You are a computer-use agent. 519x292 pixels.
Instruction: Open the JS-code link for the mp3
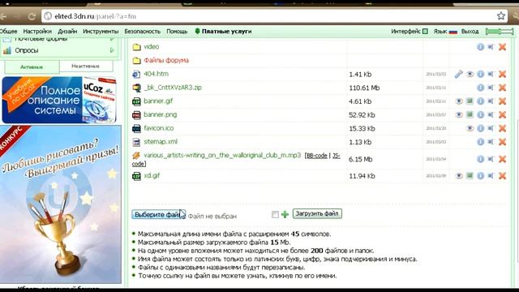[x=337, y=156]
